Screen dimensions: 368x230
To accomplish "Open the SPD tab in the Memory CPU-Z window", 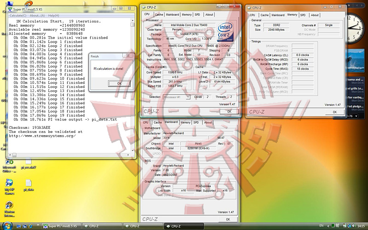I will 303,15.
